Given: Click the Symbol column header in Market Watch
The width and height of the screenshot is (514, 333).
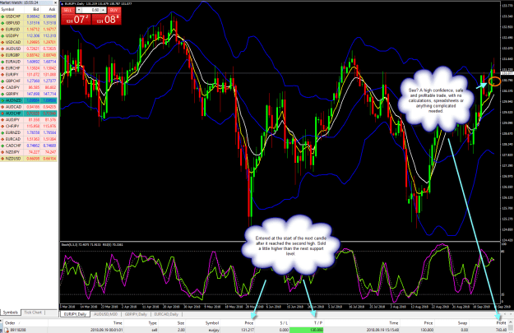Looking at the screenshot, I should point(8,10).
